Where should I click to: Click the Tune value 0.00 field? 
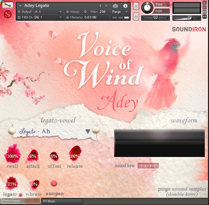pos(162,11)
